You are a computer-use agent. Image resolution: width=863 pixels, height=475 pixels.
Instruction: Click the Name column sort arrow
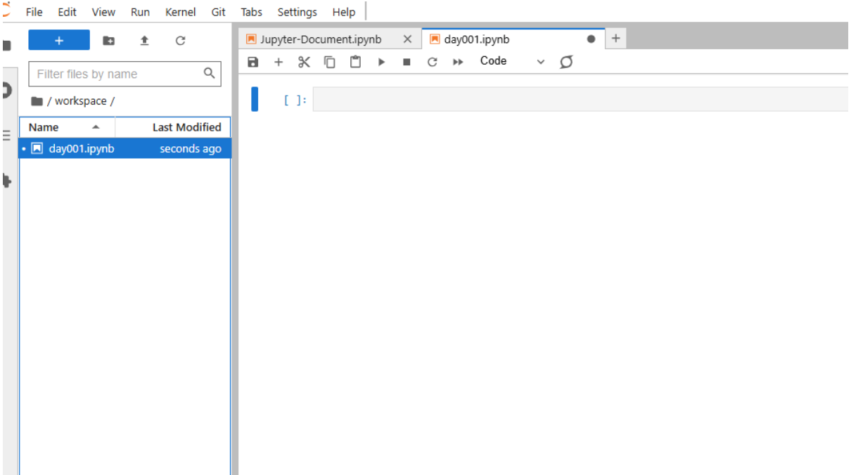click(x=96, y=127)
